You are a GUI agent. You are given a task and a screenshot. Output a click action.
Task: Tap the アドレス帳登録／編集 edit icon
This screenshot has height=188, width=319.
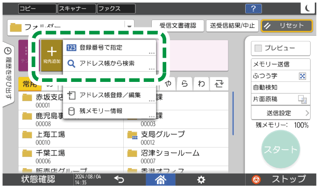click(71, 95)
